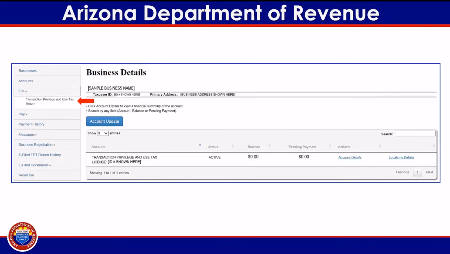Click the Business Details heading

(116, 72)
